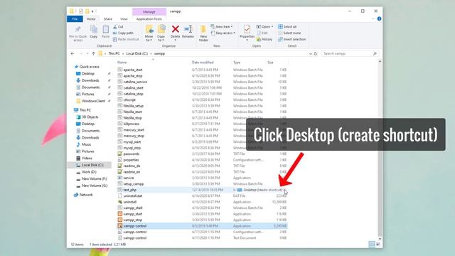
Task: Click Paste shortcut in the ribbon
Action: coord(126,39)
